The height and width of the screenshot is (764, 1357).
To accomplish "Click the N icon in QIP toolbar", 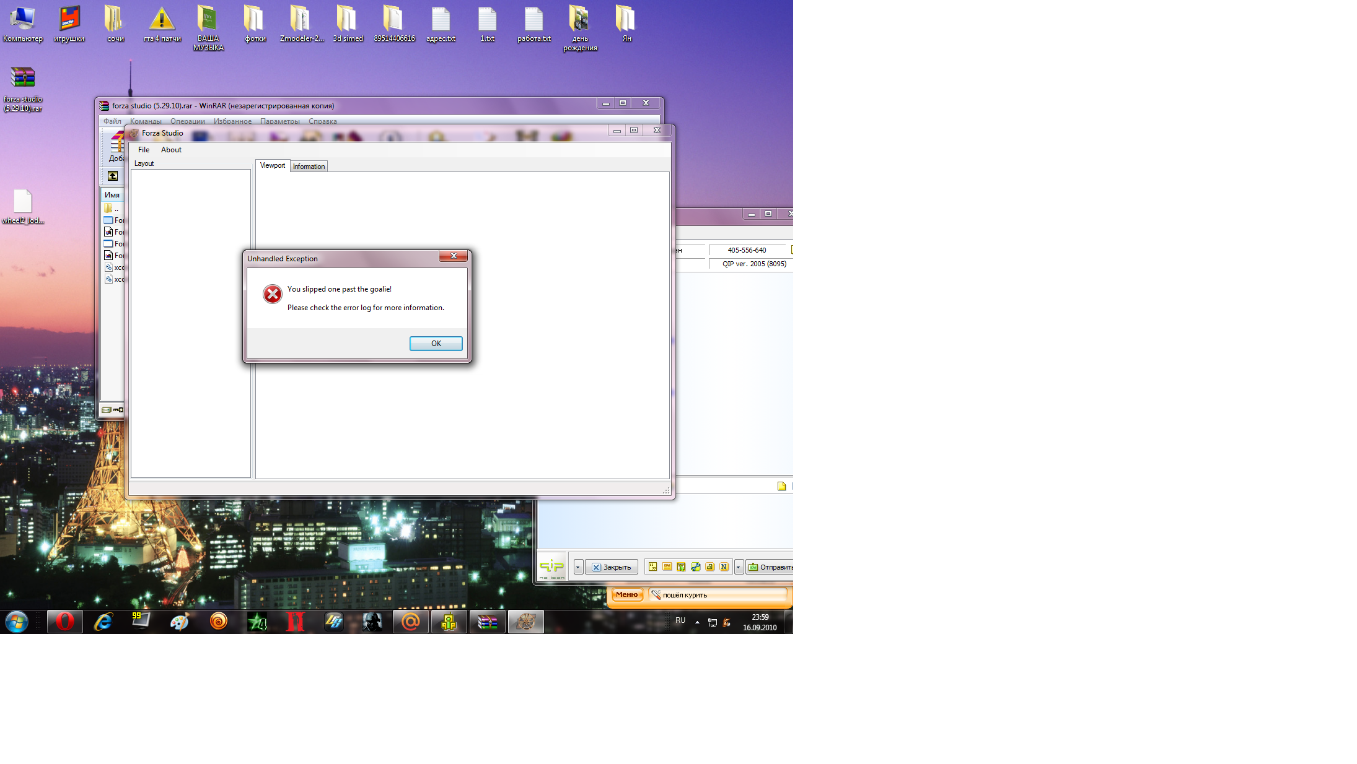I will point(724,566).
